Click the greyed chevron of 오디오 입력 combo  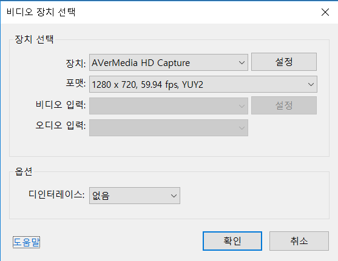(x=242, y=128)
